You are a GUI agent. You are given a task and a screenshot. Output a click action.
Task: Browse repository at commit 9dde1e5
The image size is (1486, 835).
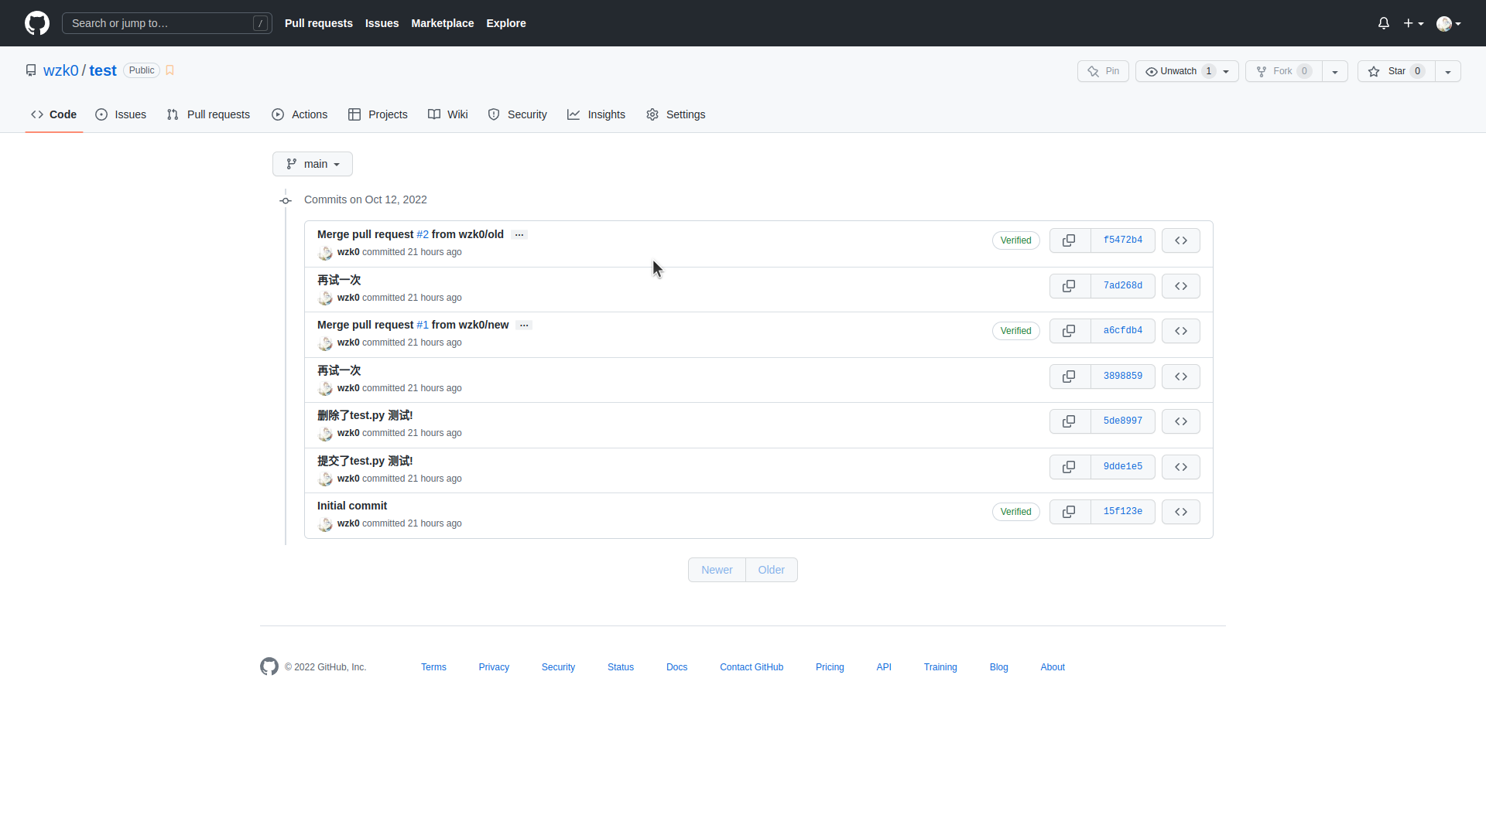(1180, 467)
